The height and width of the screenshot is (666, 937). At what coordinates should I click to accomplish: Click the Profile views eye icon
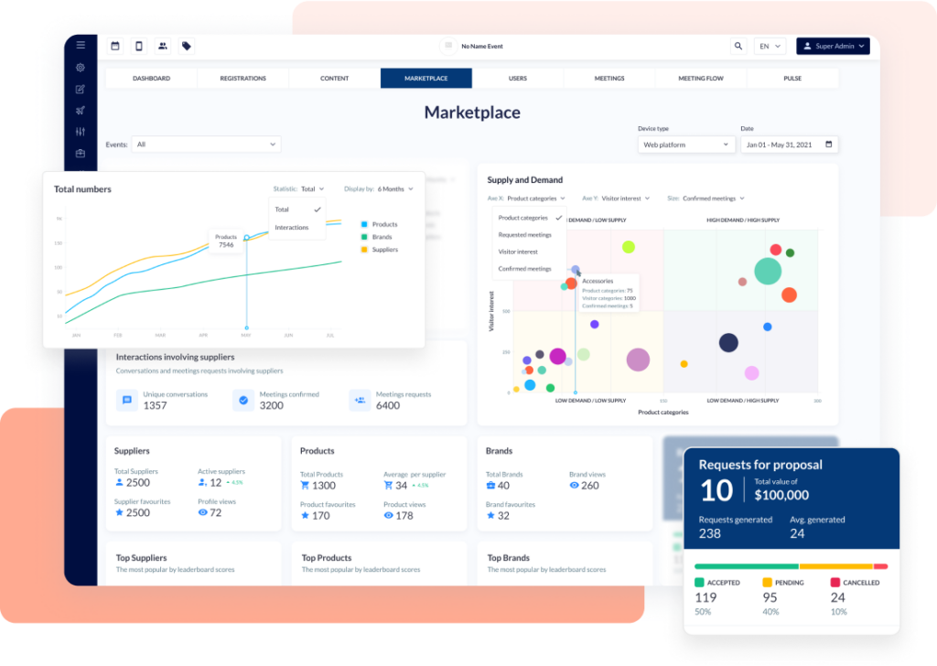[202, 512]
